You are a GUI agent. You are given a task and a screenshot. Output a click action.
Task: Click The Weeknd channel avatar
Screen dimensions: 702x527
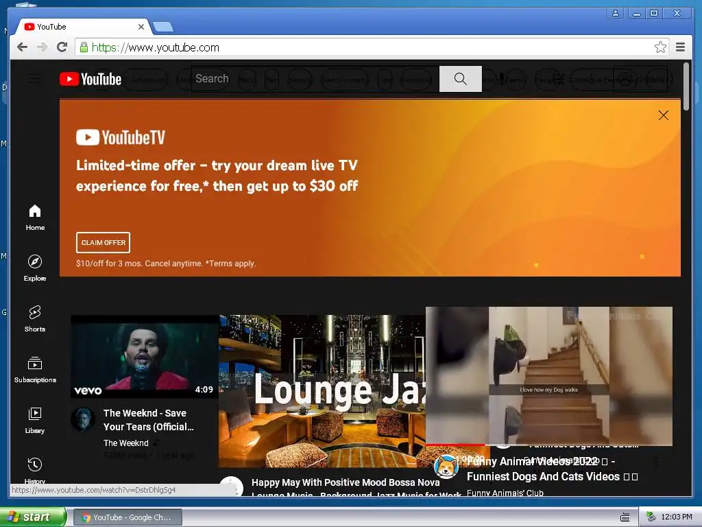coord(83,419)
